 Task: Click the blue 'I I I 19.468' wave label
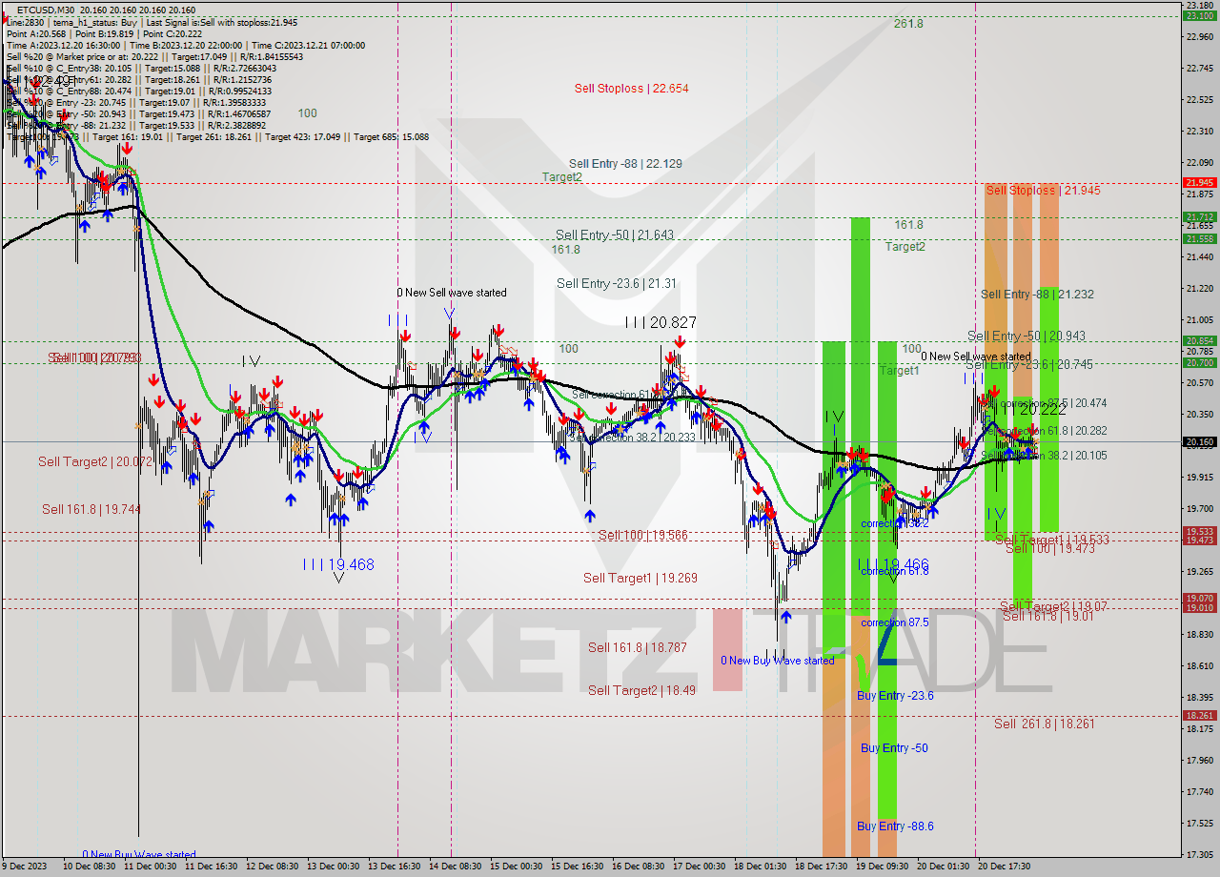[338, 564]
